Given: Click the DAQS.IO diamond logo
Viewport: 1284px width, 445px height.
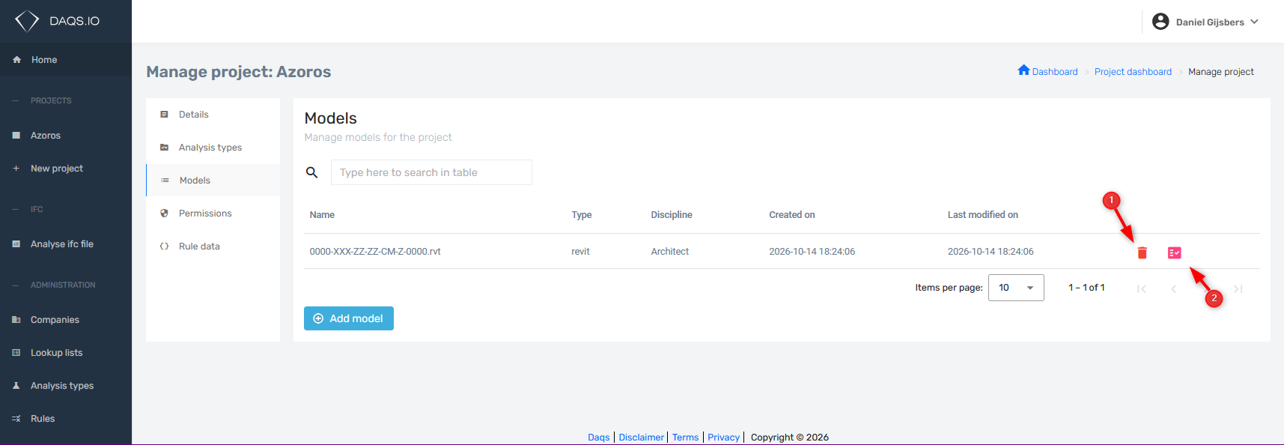Looking at the screenshot, I should [27, 21].
